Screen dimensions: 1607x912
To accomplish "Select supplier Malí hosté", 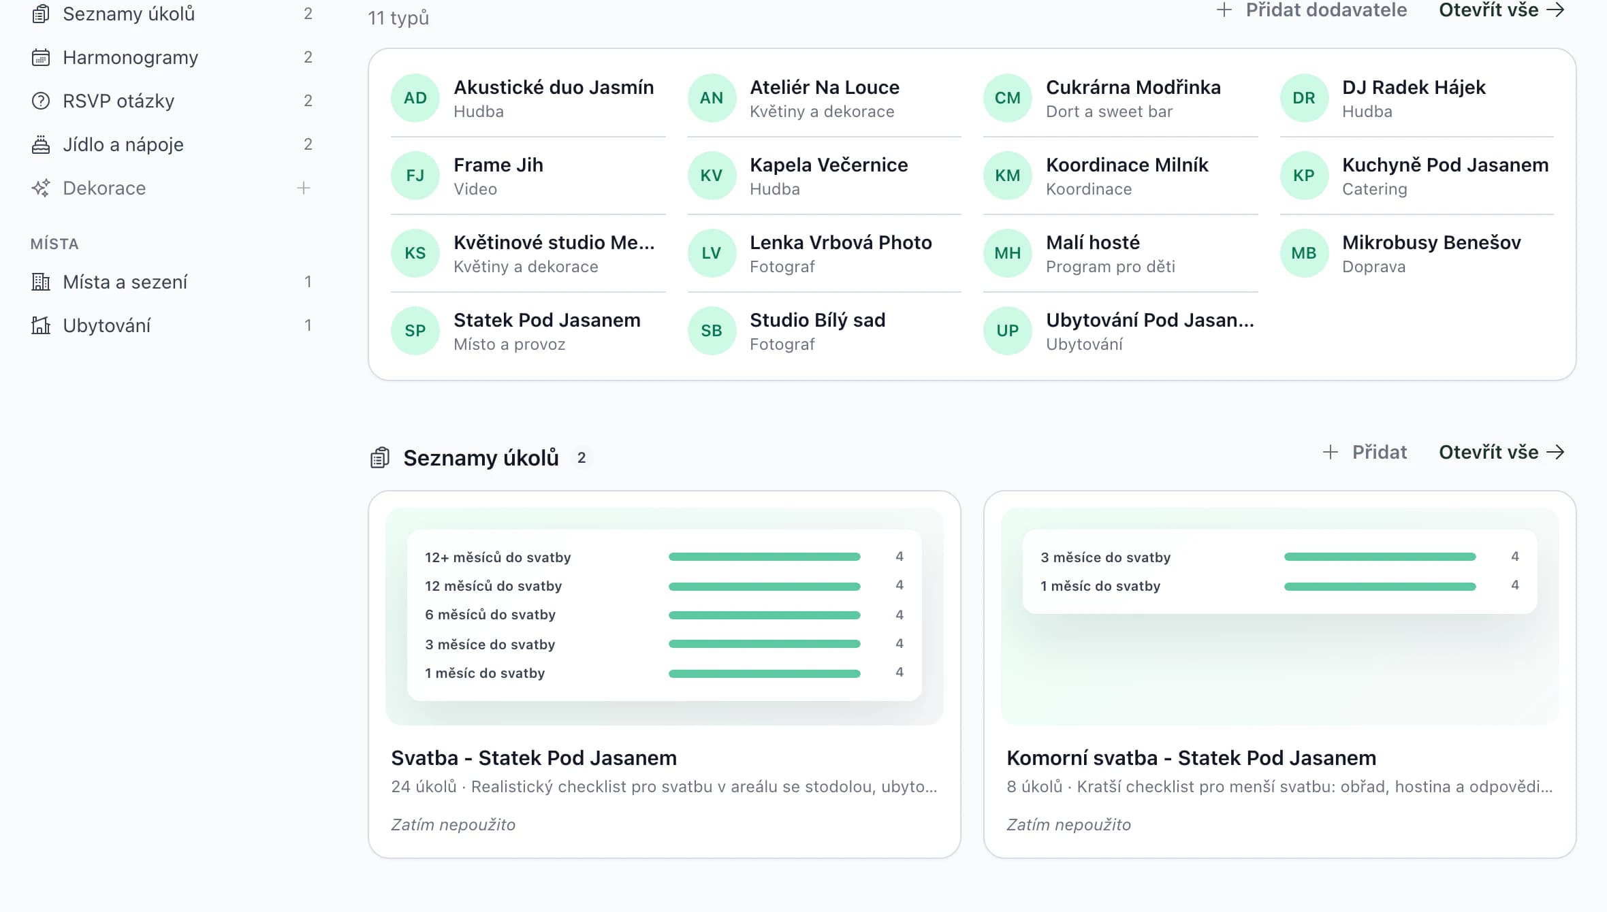I will [1120, 253].
